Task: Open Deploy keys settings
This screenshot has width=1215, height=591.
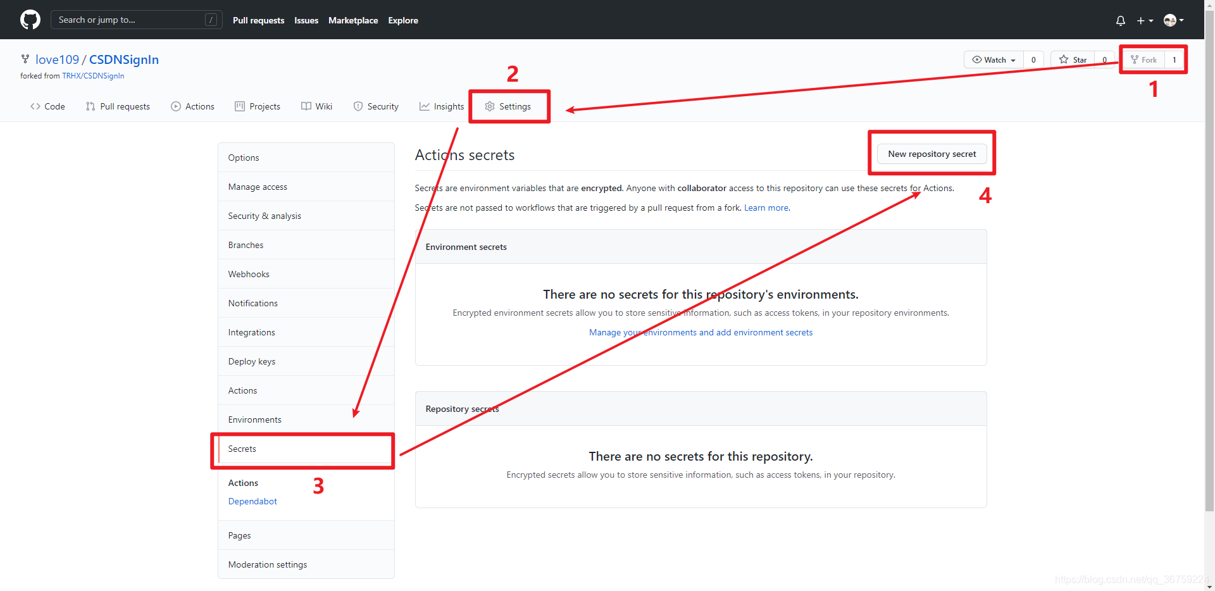Action: [x=306, y=361]
